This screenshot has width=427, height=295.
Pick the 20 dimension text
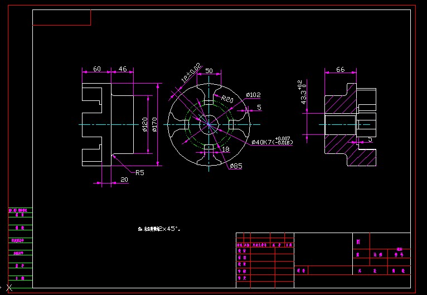(x=124, y=180)
